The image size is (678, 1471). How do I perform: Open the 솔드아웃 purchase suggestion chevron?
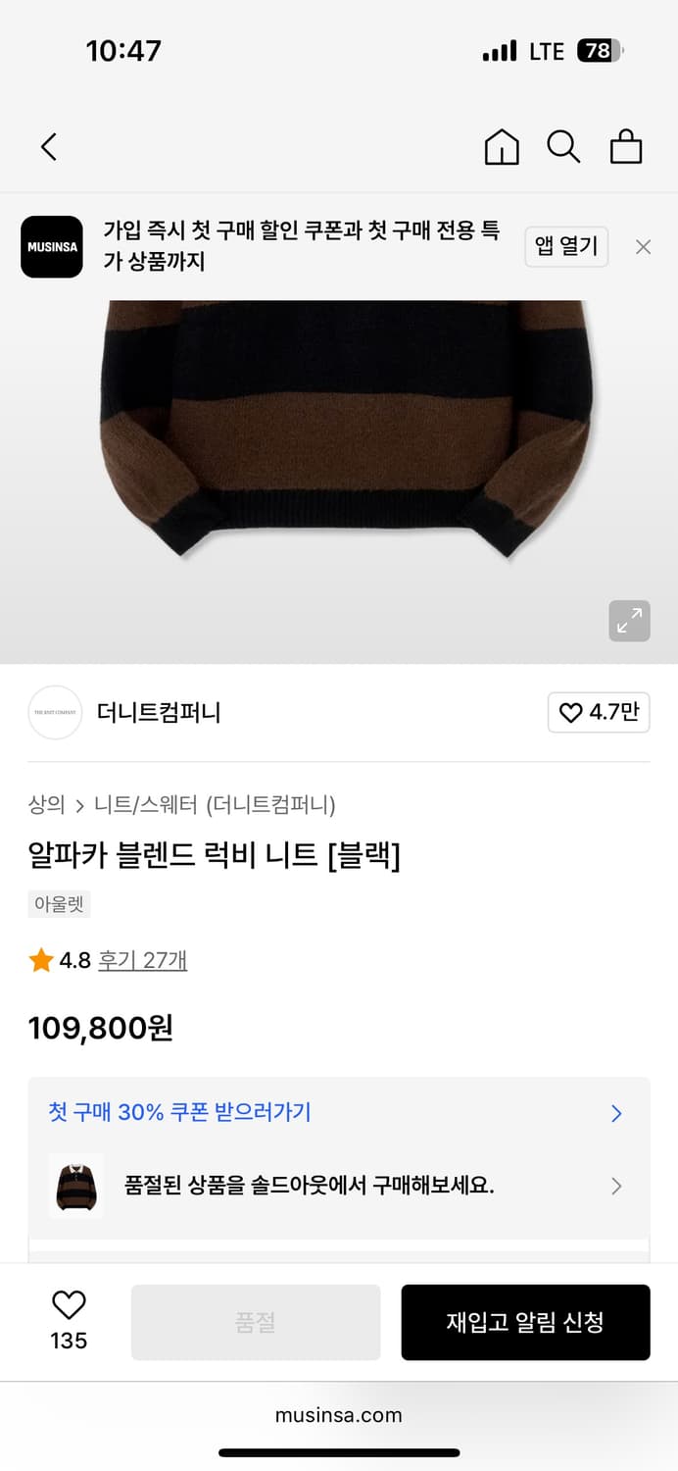point(617,1186)
